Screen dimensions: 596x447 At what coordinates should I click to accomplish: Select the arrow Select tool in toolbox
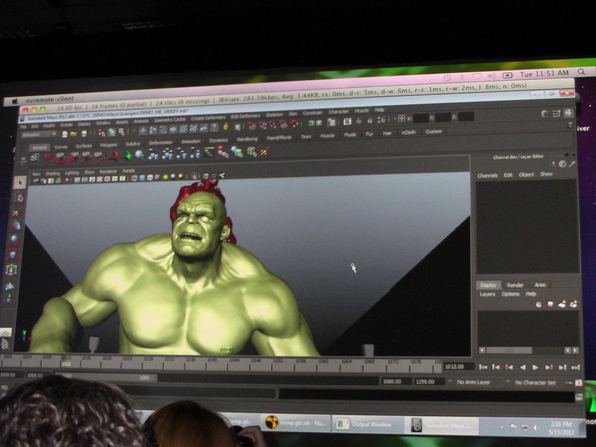[x=20, y=182]
